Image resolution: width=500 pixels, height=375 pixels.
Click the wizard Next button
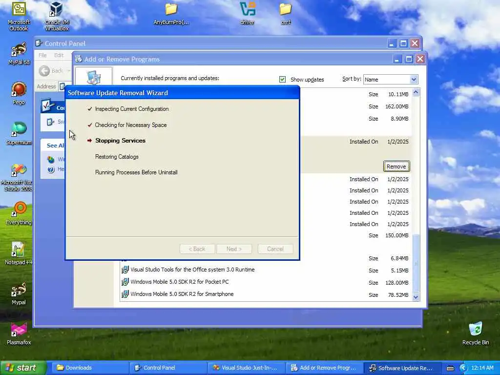(234, 249)
